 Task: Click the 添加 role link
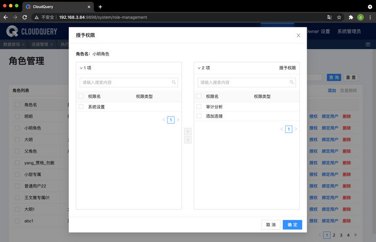click(332, 90)
